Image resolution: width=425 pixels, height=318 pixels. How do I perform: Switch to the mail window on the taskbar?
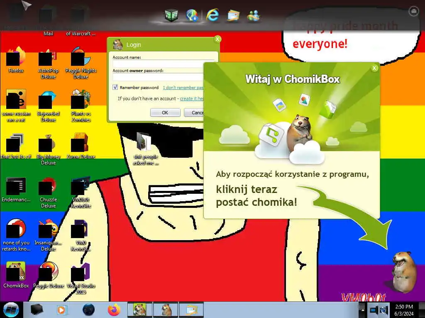(x=191, y=310)
